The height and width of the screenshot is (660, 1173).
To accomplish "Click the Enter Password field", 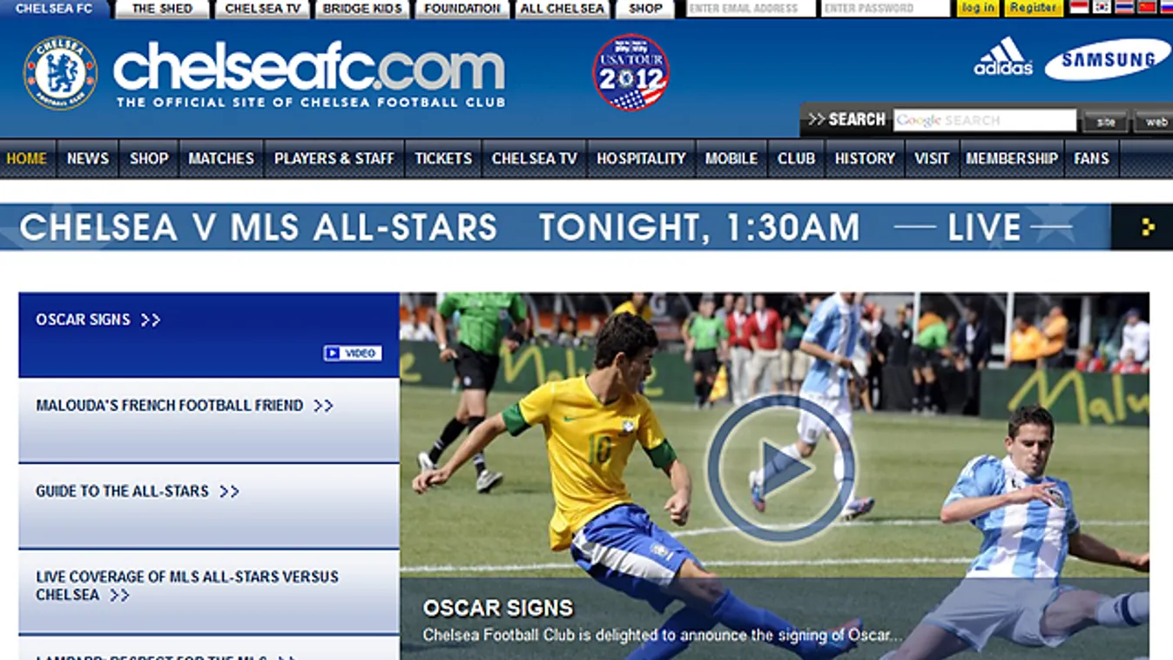I will click(x=885, y=9).
